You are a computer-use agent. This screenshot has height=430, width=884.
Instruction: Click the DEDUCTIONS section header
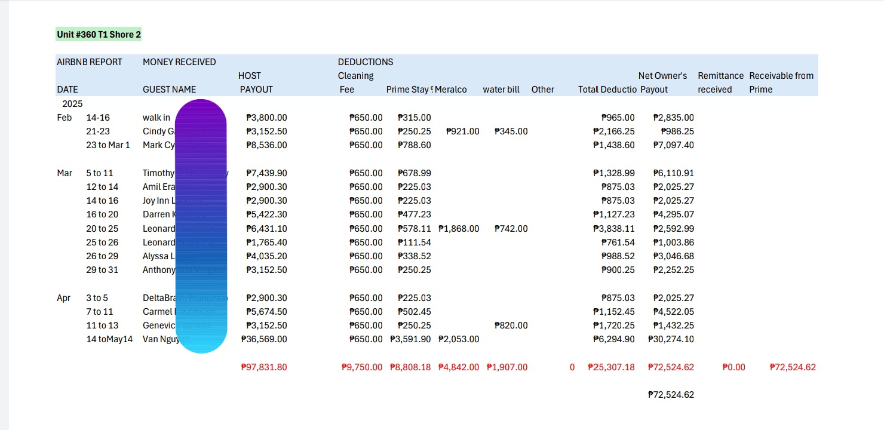pos(366,62)
